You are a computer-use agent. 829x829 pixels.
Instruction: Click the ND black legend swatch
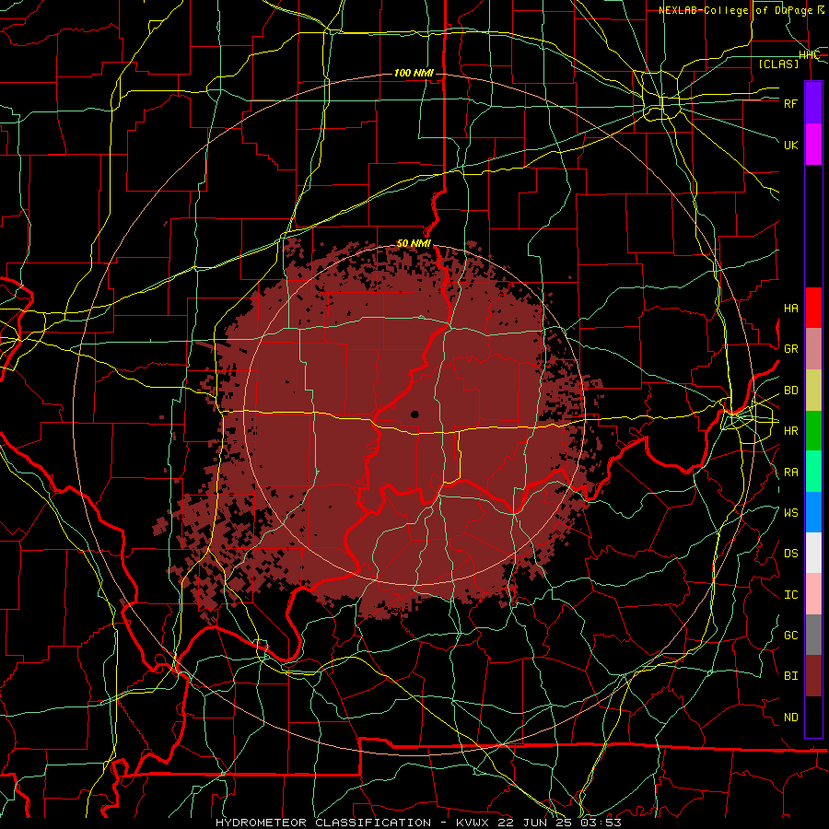pos(813,717)
